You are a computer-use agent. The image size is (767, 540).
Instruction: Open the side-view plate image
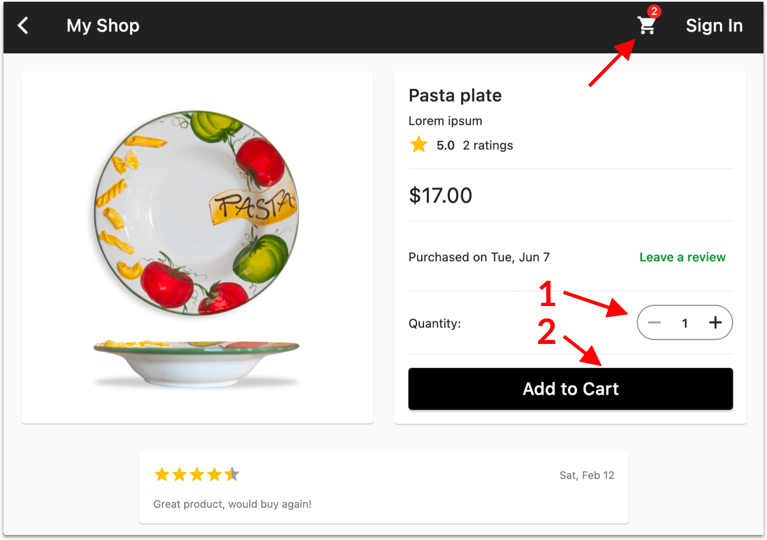click(196, 364)
